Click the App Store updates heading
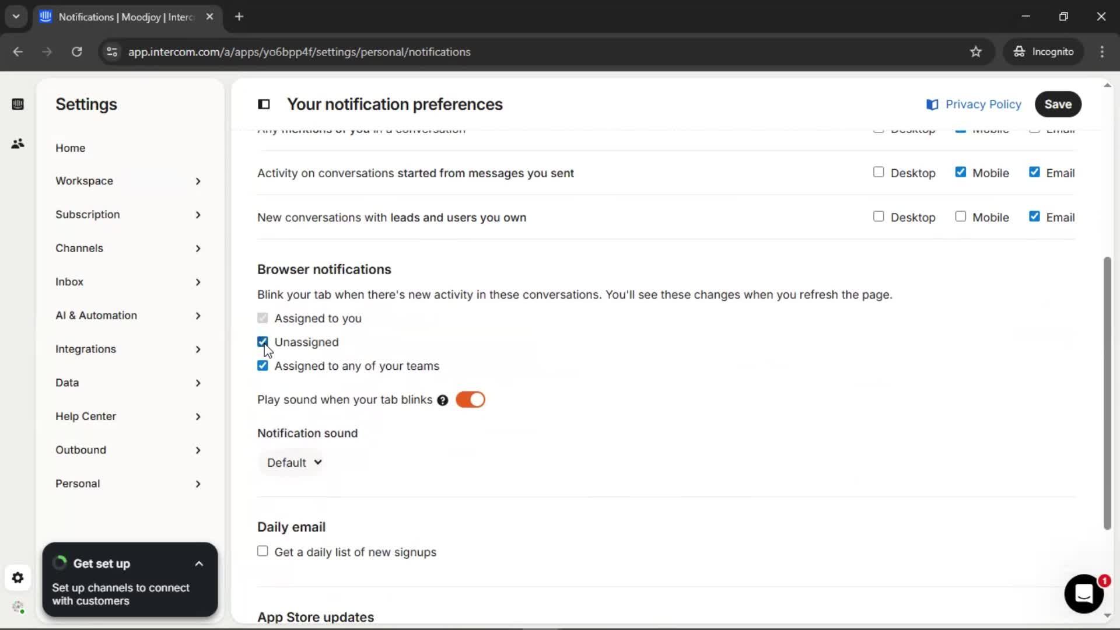 pyautogui.click(x=316, y=617)
